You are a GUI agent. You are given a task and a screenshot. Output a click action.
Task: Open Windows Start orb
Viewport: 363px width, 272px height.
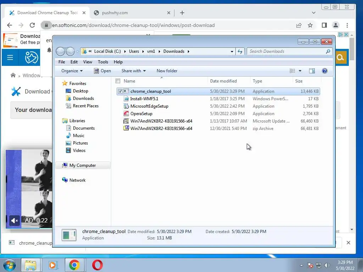(x=10, y=265)
